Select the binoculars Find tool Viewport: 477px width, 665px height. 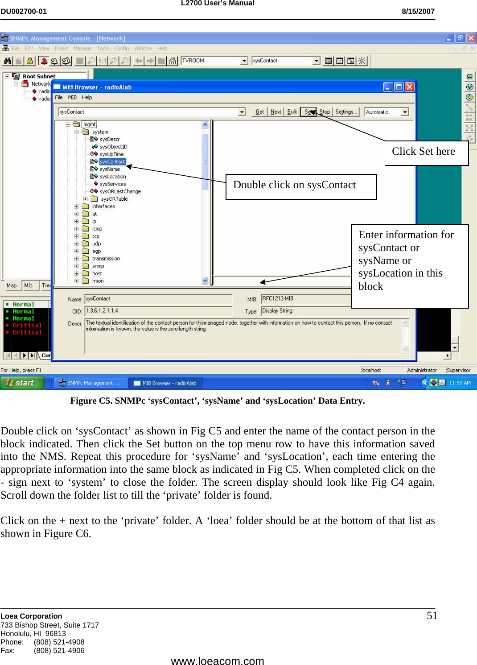8,60
